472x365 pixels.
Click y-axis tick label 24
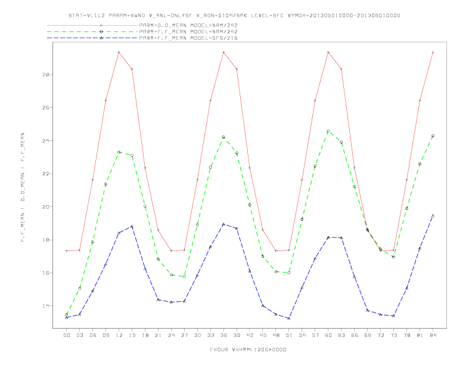tap(46, 141)
